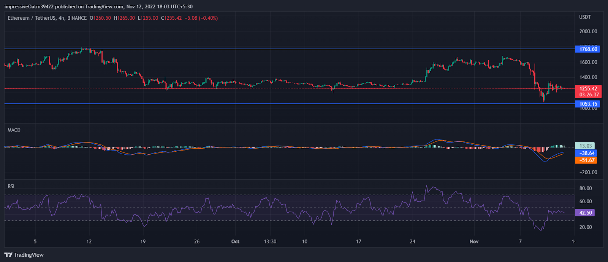608x262 pixels.
Task: Click the purple RSI value 42.50
Action: tap(585, 213)
